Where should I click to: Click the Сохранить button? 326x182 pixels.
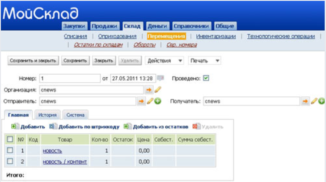tap(75, 61)
